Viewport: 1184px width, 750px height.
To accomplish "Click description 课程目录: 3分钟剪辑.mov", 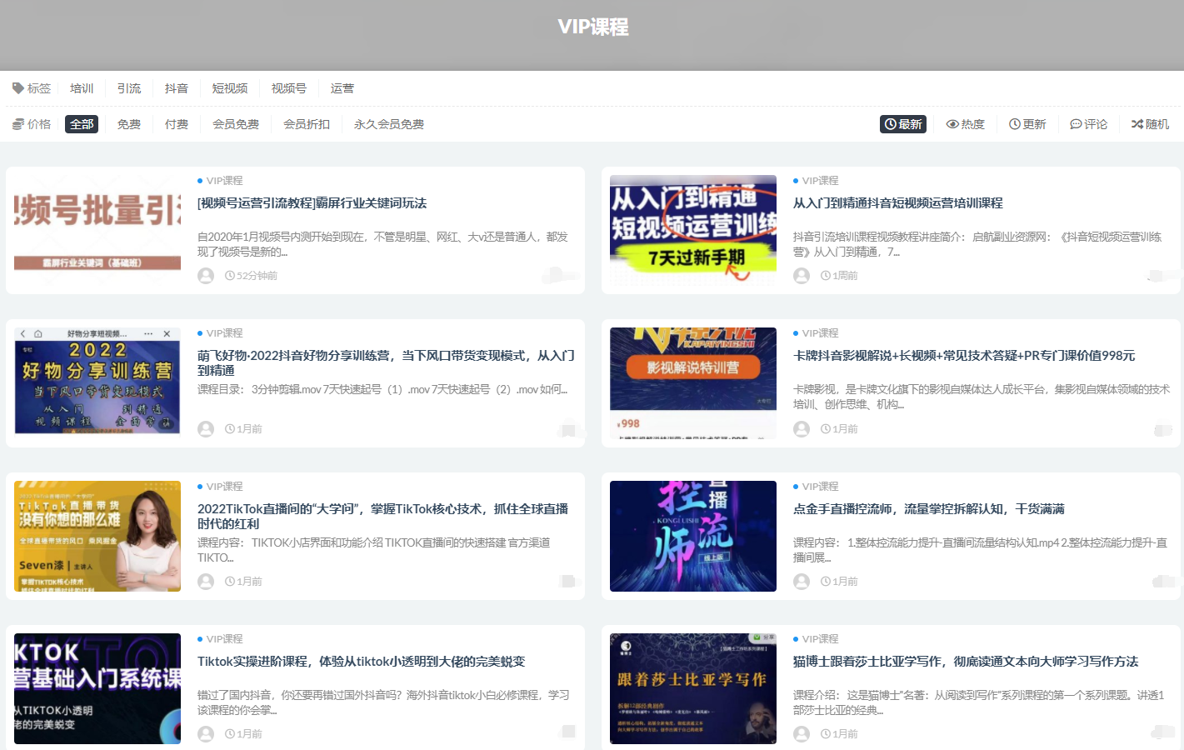I will [x=382, y=390].
